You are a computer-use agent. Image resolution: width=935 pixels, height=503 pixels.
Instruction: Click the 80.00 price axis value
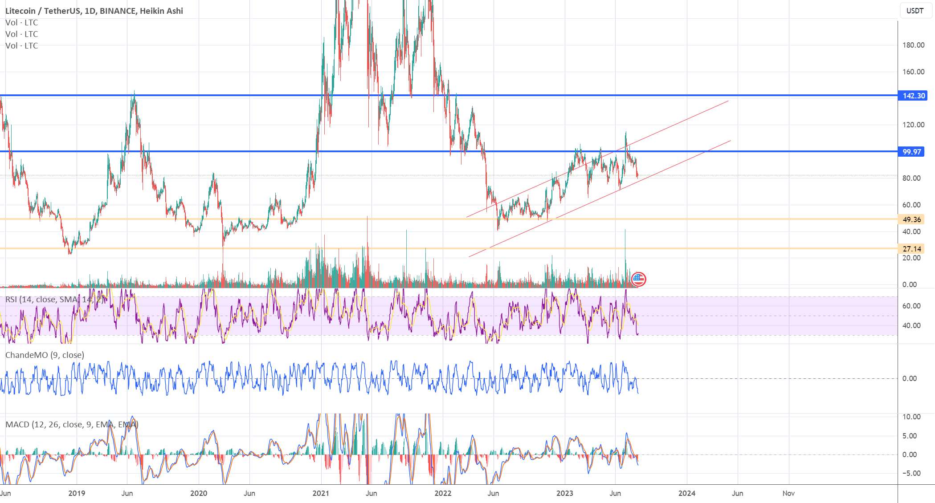(x=911, y=178)
